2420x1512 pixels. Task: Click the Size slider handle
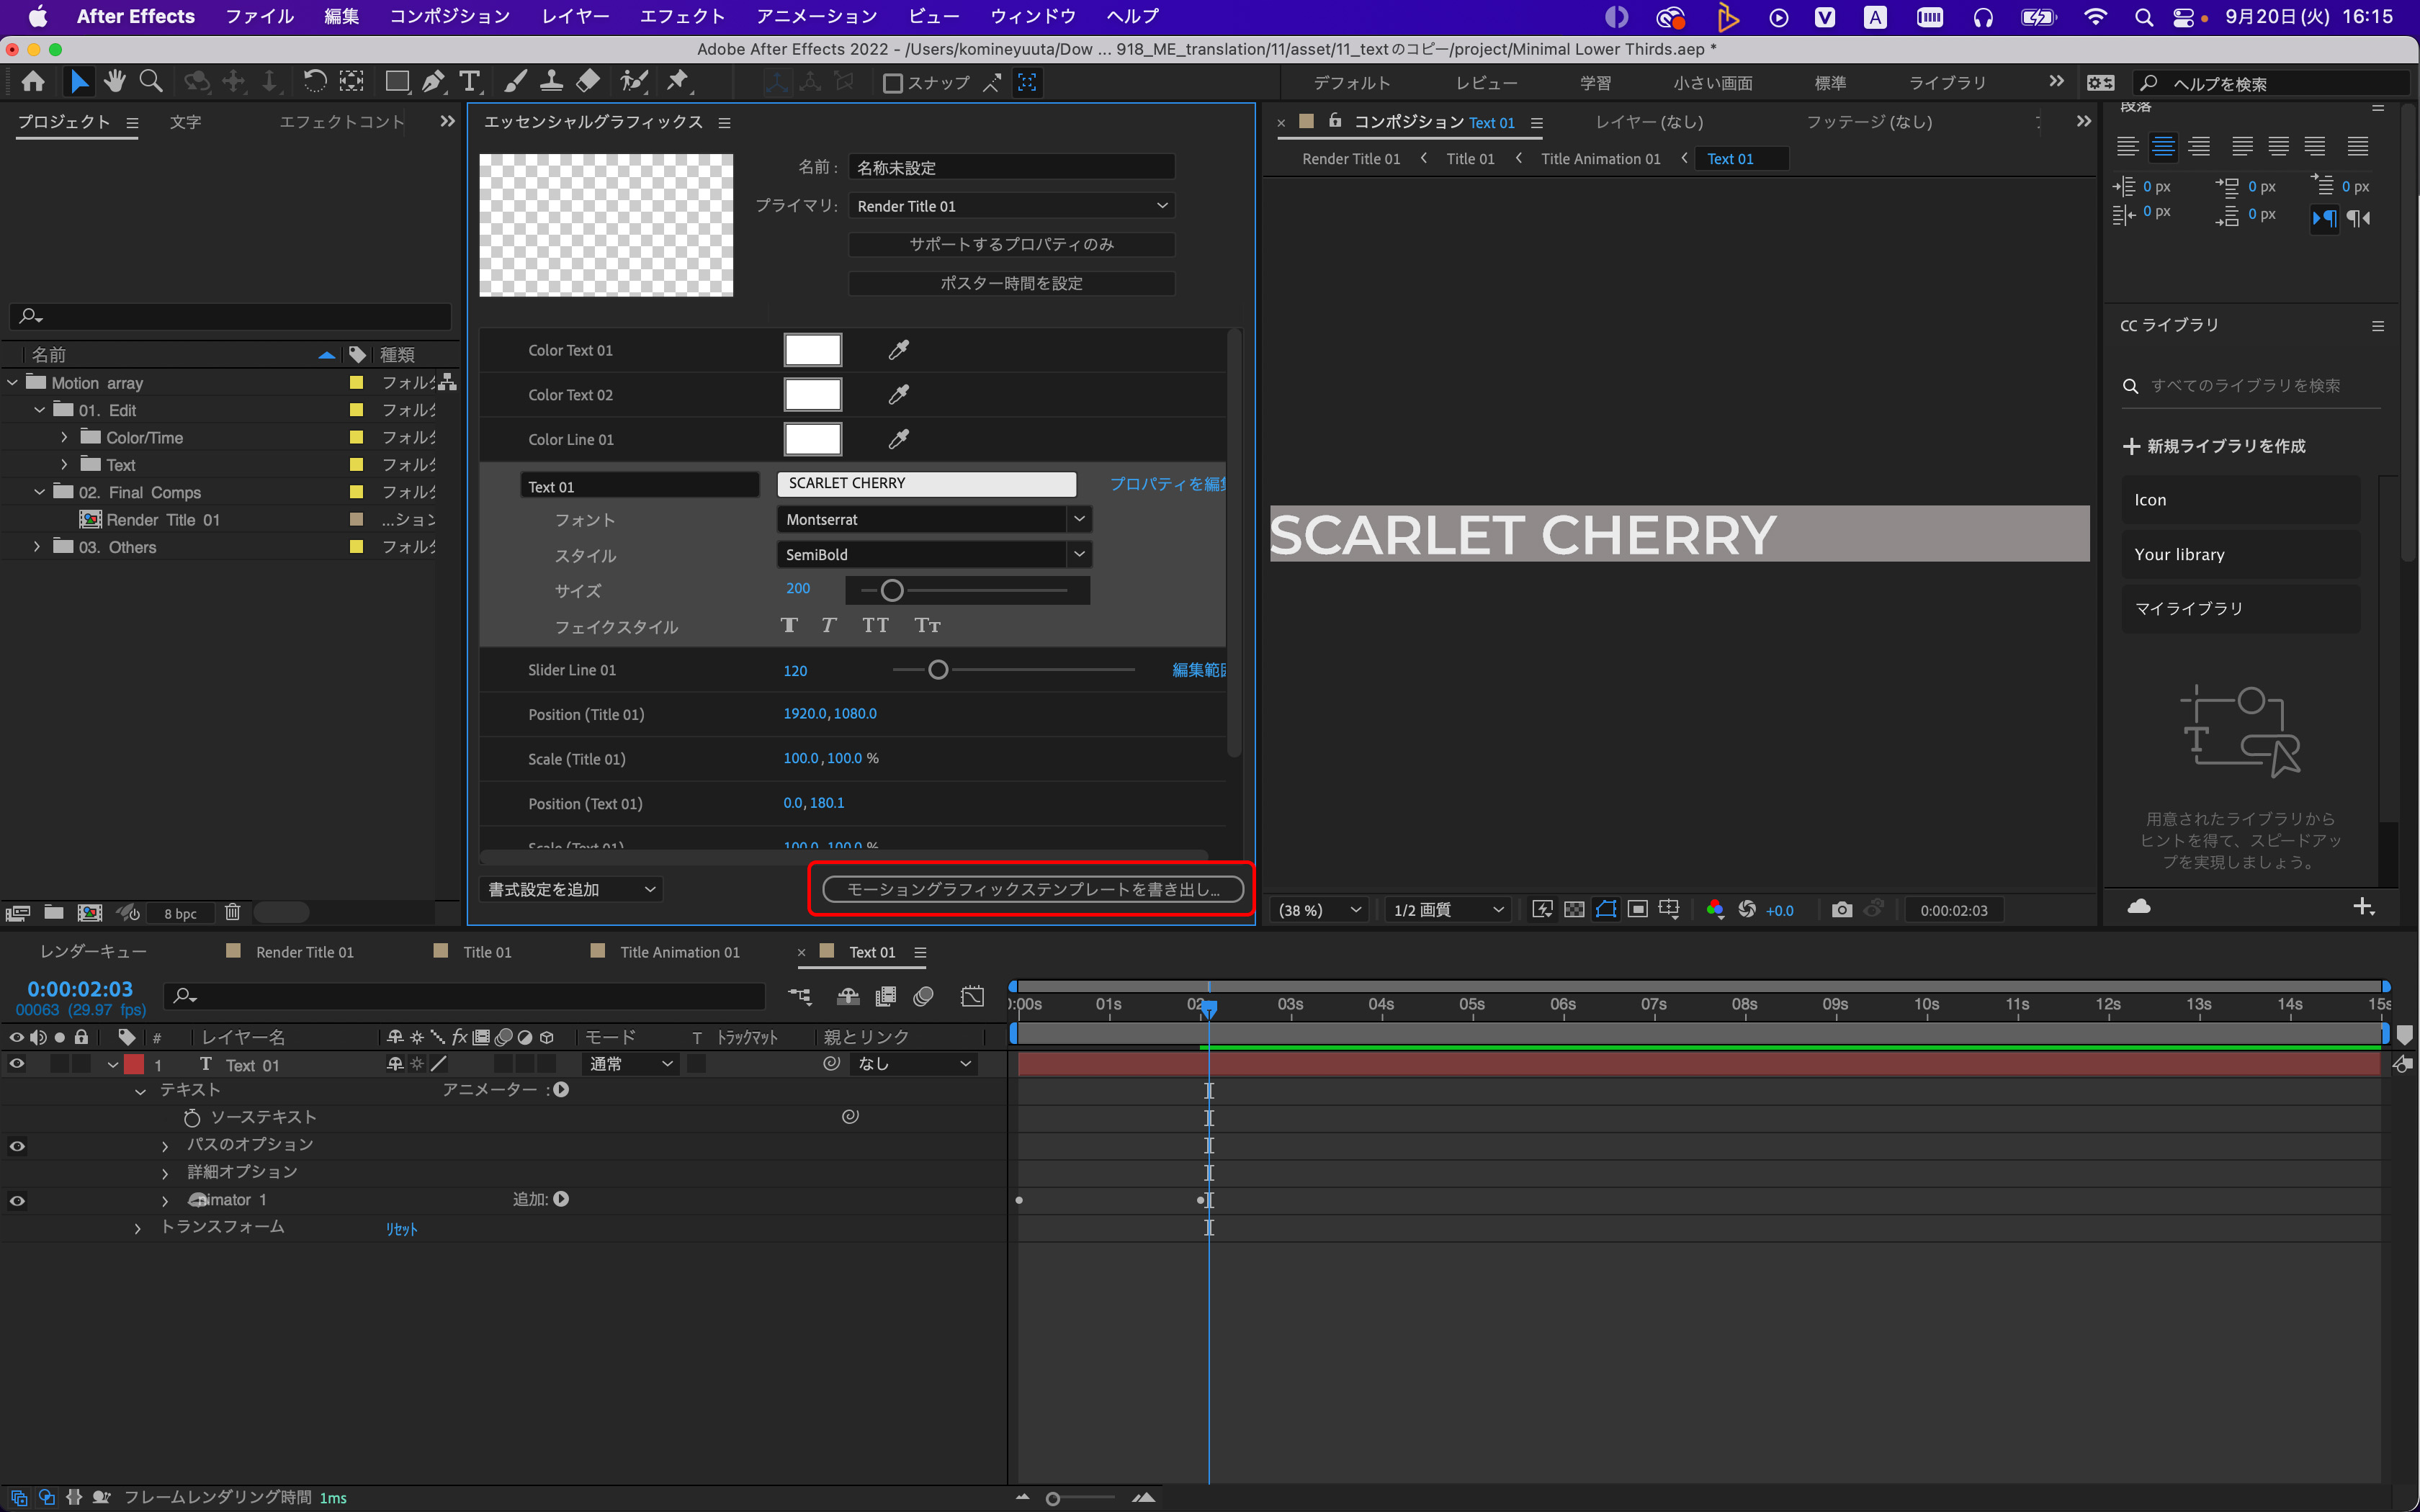892,590
